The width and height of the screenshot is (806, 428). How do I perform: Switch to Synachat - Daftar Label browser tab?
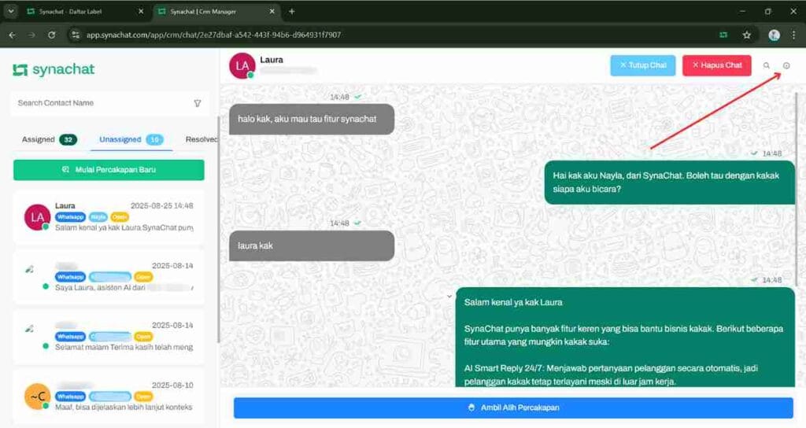[85, 11]
